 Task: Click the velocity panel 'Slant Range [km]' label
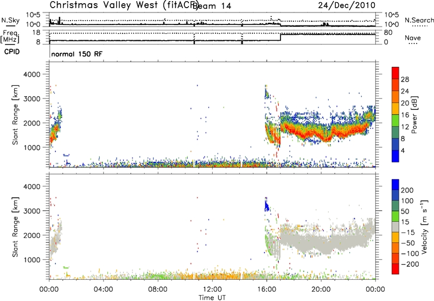[x=15, y=227]
